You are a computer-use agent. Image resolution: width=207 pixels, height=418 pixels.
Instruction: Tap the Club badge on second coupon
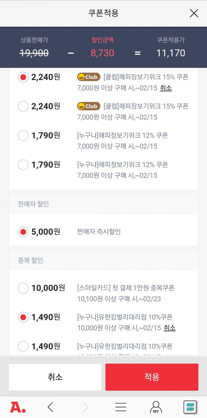click(88, 106)
